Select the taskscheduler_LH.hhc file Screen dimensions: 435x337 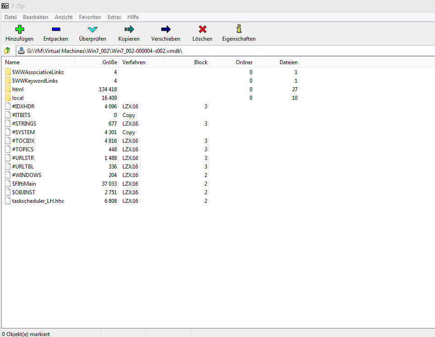[x=37, y=201]
